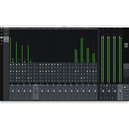This screenshot has height=129, width=129.
Task: Flip the upper toggle switch in the right panel
Action: [x=126, y=72]
